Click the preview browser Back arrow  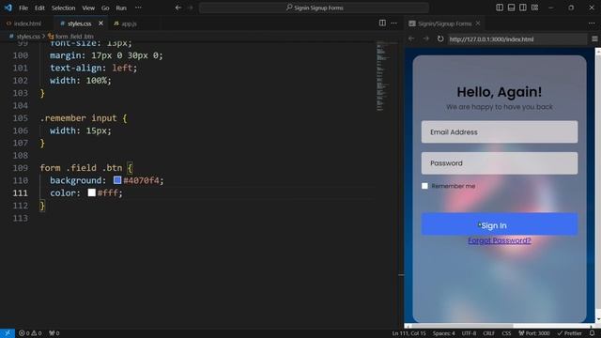[411, 38]
